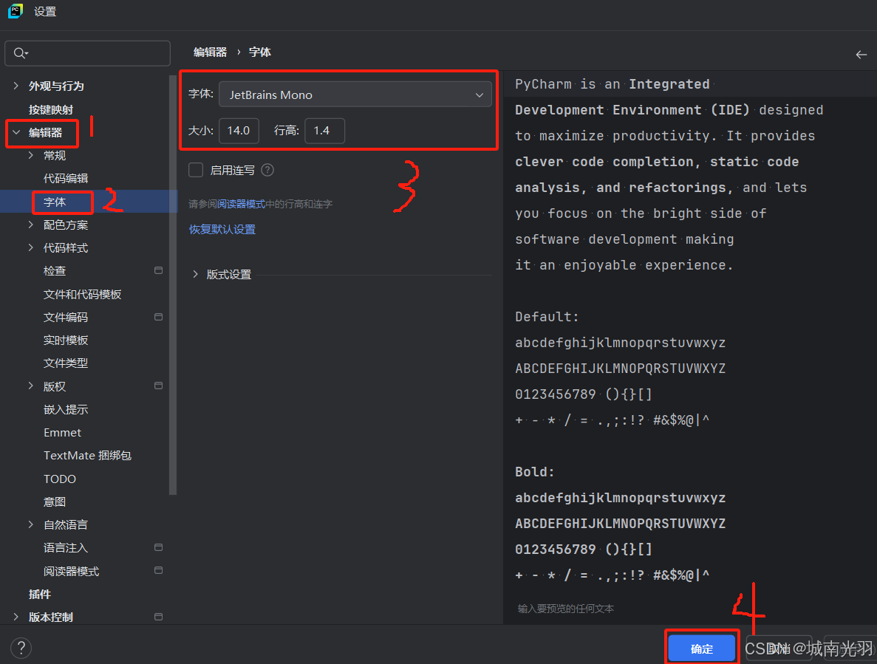Click the help question mark next to 启用连写
Screen dimensions: 877x664
(267, 170)
